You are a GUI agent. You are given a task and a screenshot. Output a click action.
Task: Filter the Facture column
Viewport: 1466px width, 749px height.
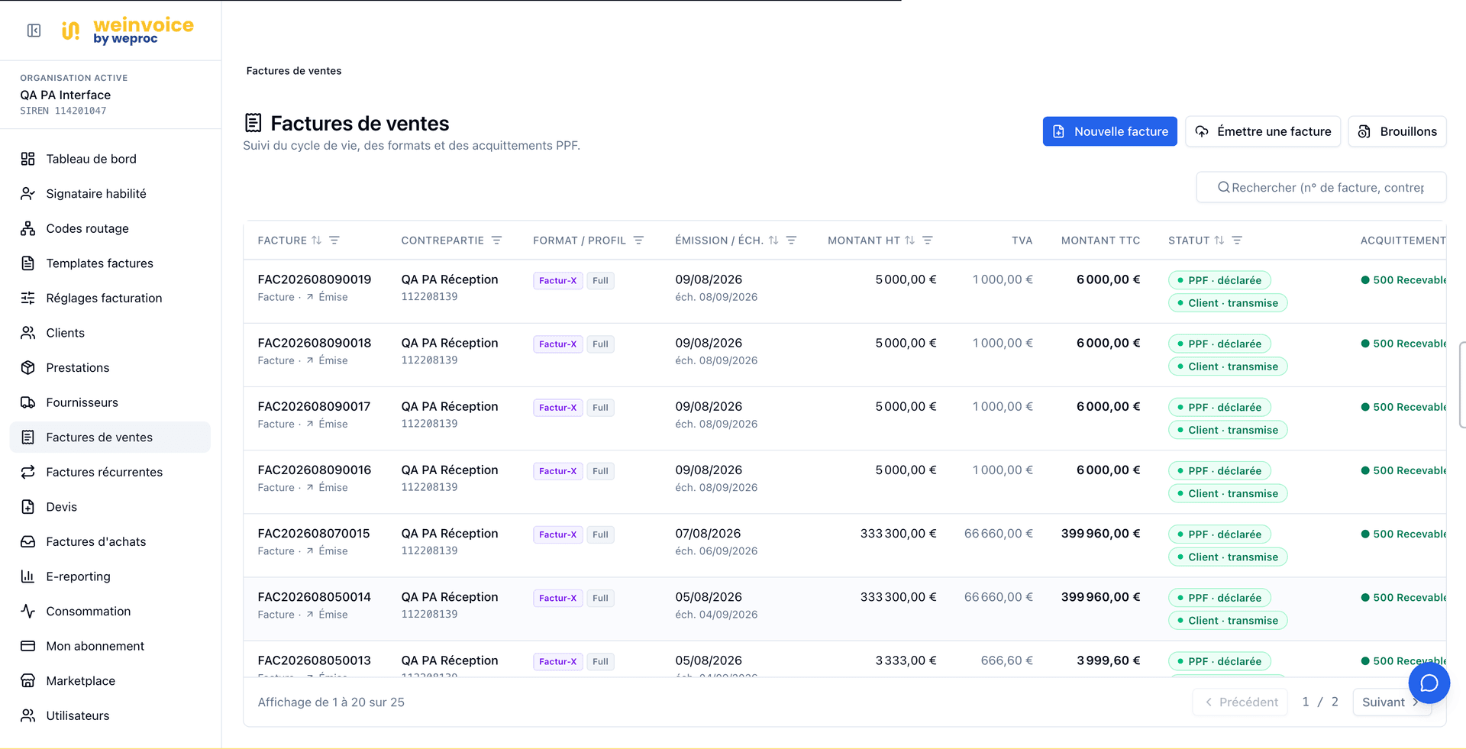pyautogui.click(x=334, y=241)
